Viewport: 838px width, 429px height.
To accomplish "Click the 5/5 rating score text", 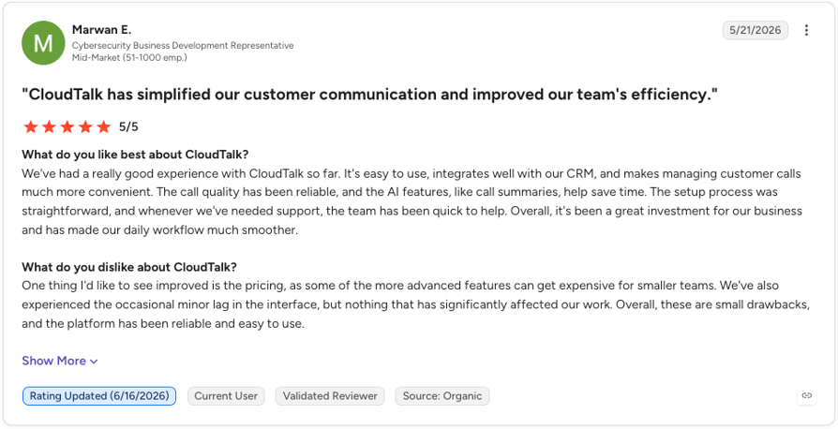I will 128,127.
